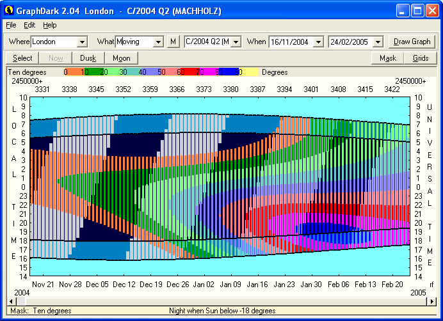
Task: Toggle the Grids button
Action: [x=421, y=58]
